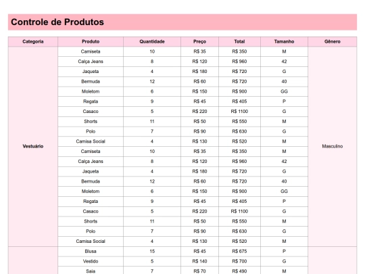
Task: Click the Gênero column header
Action: coord(332,41)
